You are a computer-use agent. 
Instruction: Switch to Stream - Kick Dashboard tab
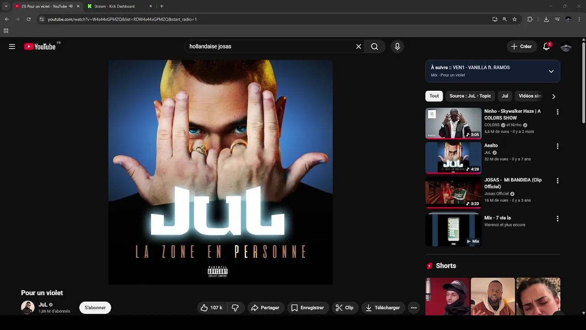tap(119, 6)
